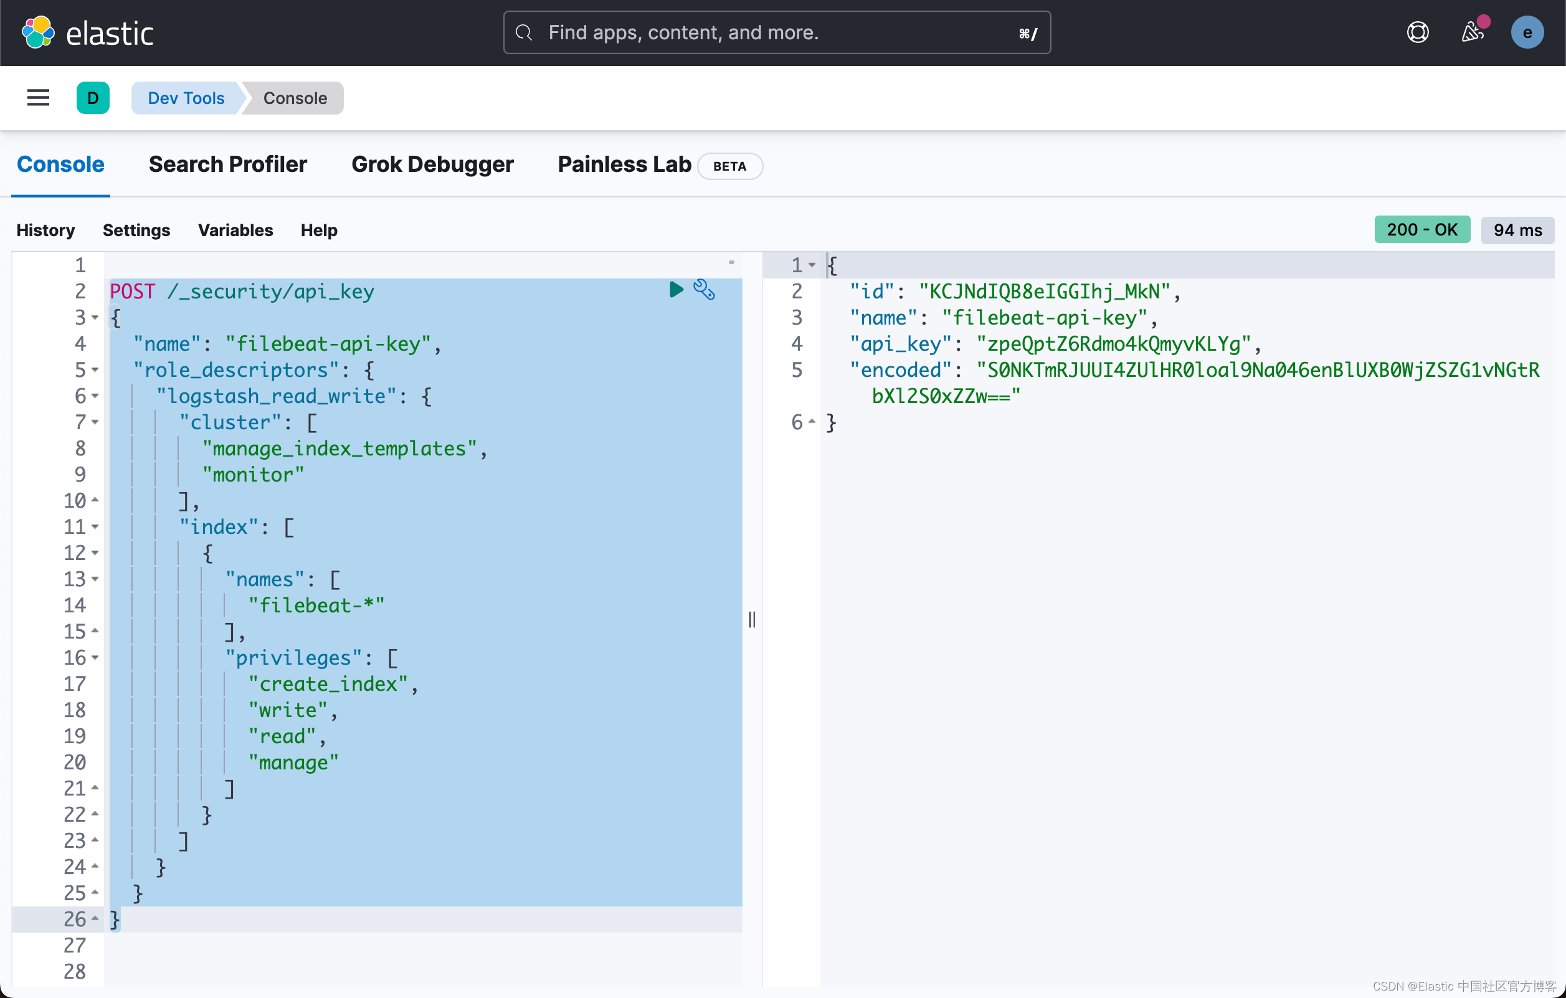Viewport: 1566px width, 998px height.
Task: Click the History button in console toolbar
Action: coord(45,229)
